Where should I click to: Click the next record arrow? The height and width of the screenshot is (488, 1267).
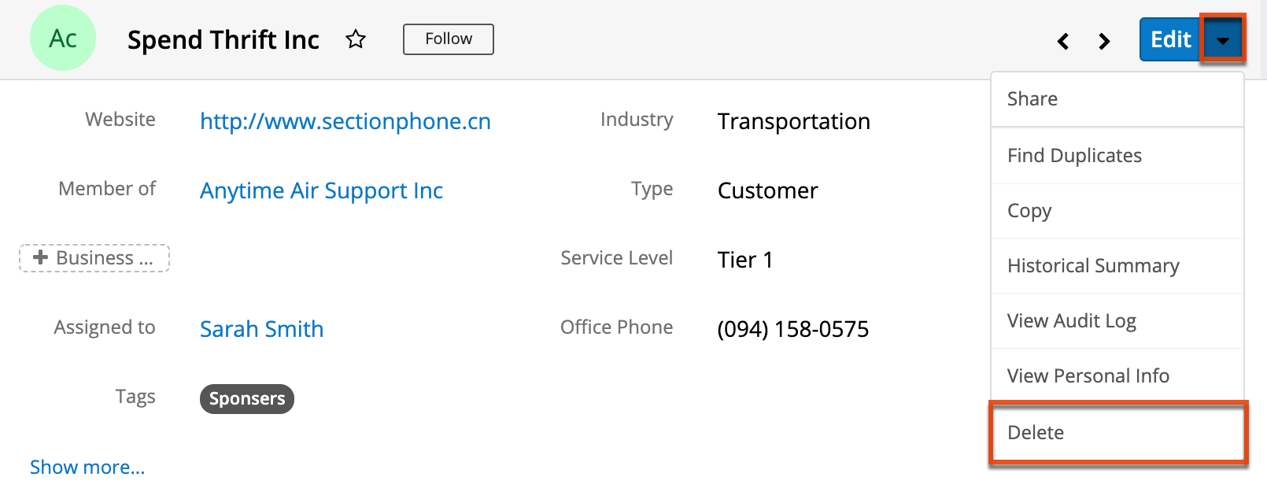pos(1104,41)
